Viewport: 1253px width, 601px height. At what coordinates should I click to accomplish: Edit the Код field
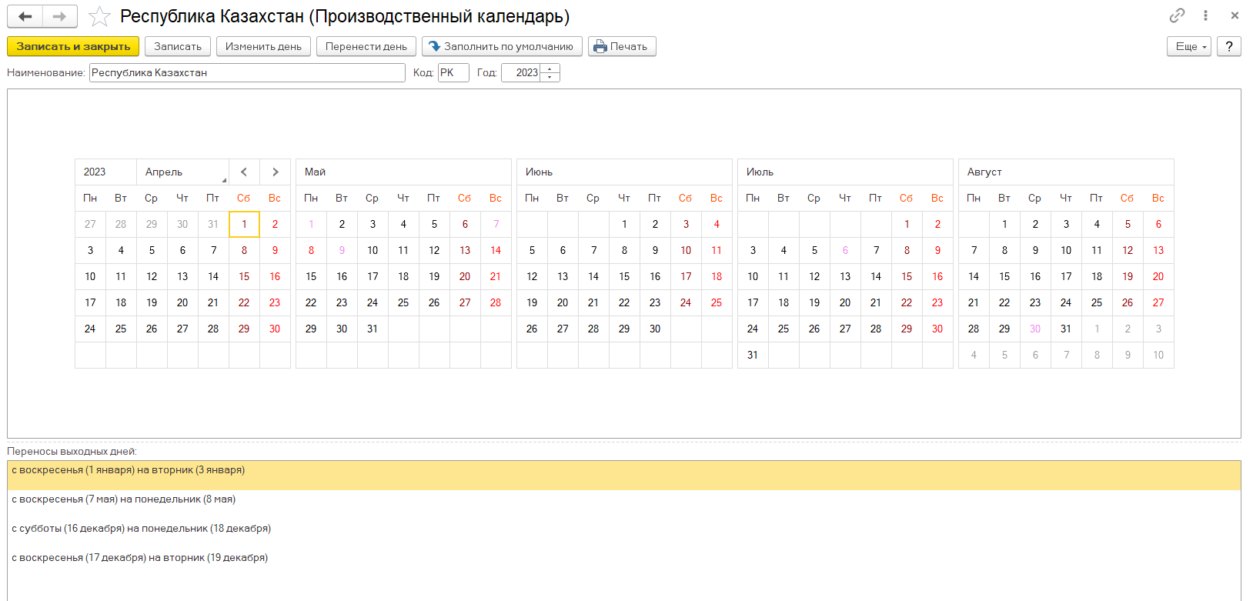point(453,72)
